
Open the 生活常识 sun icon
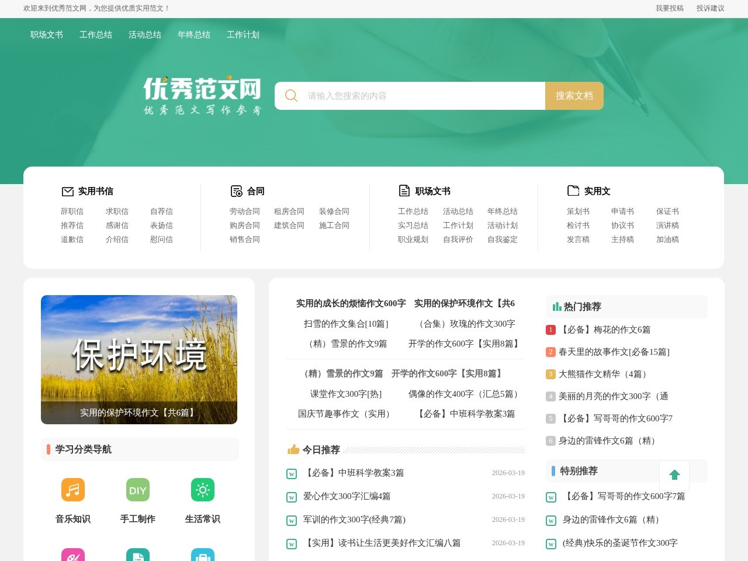point(202,490)
